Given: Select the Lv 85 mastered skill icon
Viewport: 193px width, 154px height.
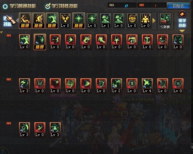Looking at the screenshot, I should tap(52, 21).
